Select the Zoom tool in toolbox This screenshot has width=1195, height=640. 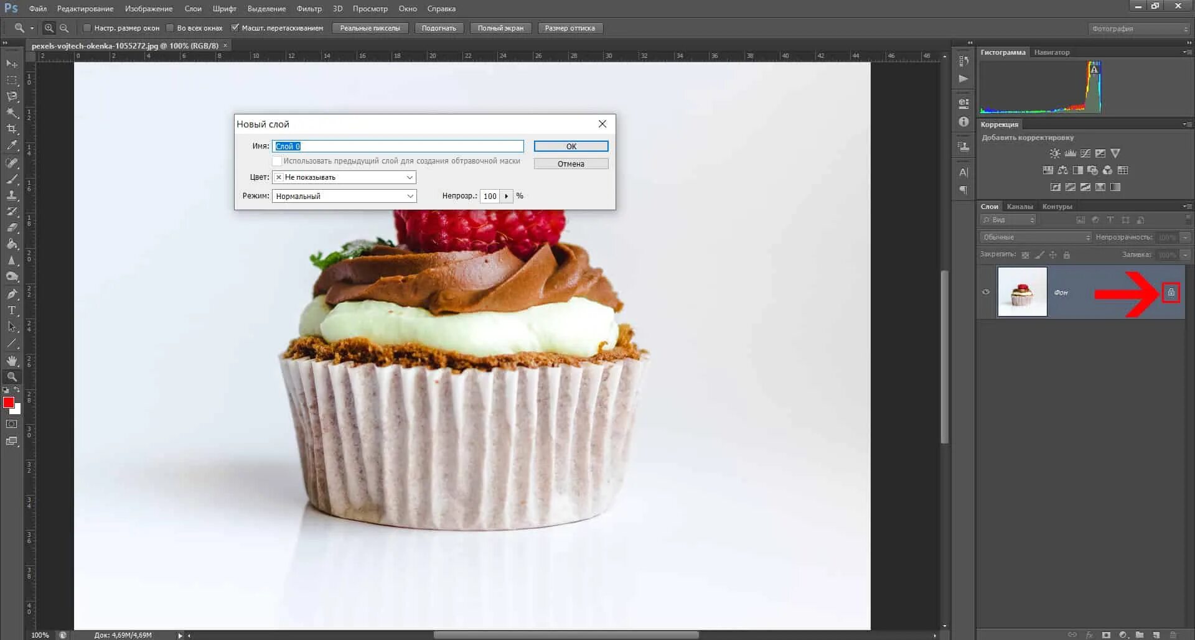click(12, 377)
